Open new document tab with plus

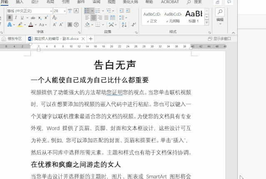91,39
